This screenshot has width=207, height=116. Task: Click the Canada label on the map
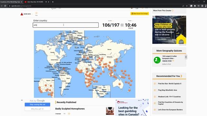tap(52, 52)
